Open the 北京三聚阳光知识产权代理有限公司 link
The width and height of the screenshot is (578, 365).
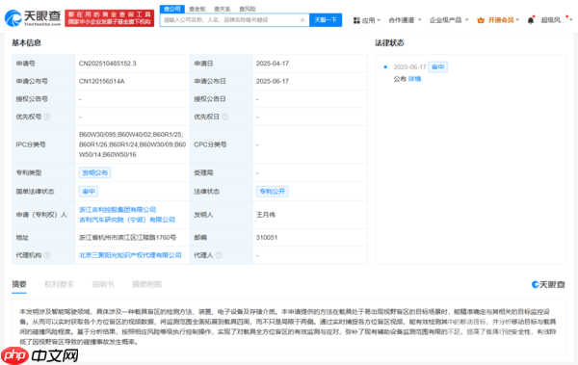pyautogui.click(x=130, y=255)
